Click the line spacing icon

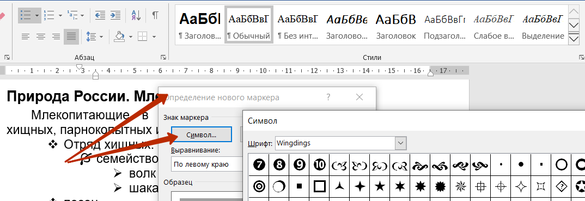point(92,36)
